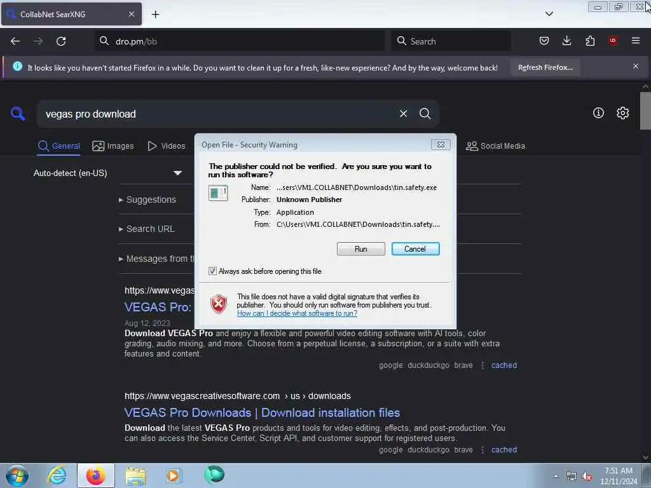This screenshot has width=651, height=488.
Task: Close the CollabNet SearXNG tab
Action: coord(132,14)
